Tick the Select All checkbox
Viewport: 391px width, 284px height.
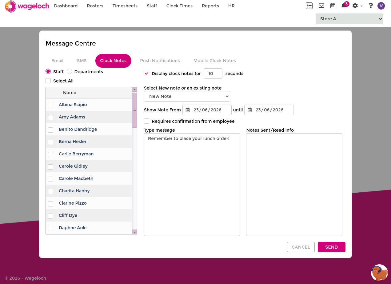[48, 81]
